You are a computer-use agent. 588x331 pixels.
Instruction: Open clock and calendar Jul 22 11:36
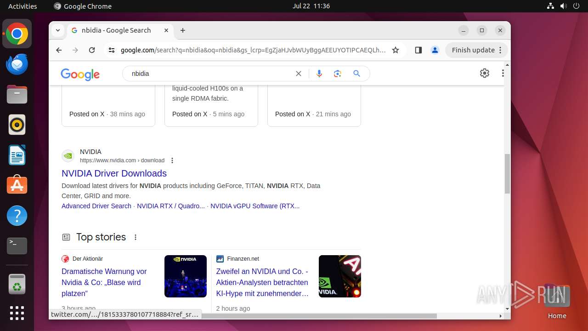coord(311,6)
